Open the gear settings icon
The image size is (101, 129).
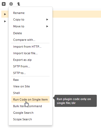coord(11,4)
